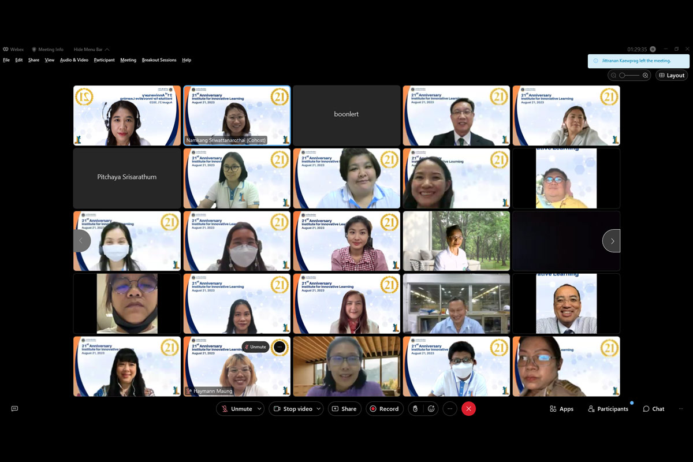Click the zoom out magnifier icon

613,76
